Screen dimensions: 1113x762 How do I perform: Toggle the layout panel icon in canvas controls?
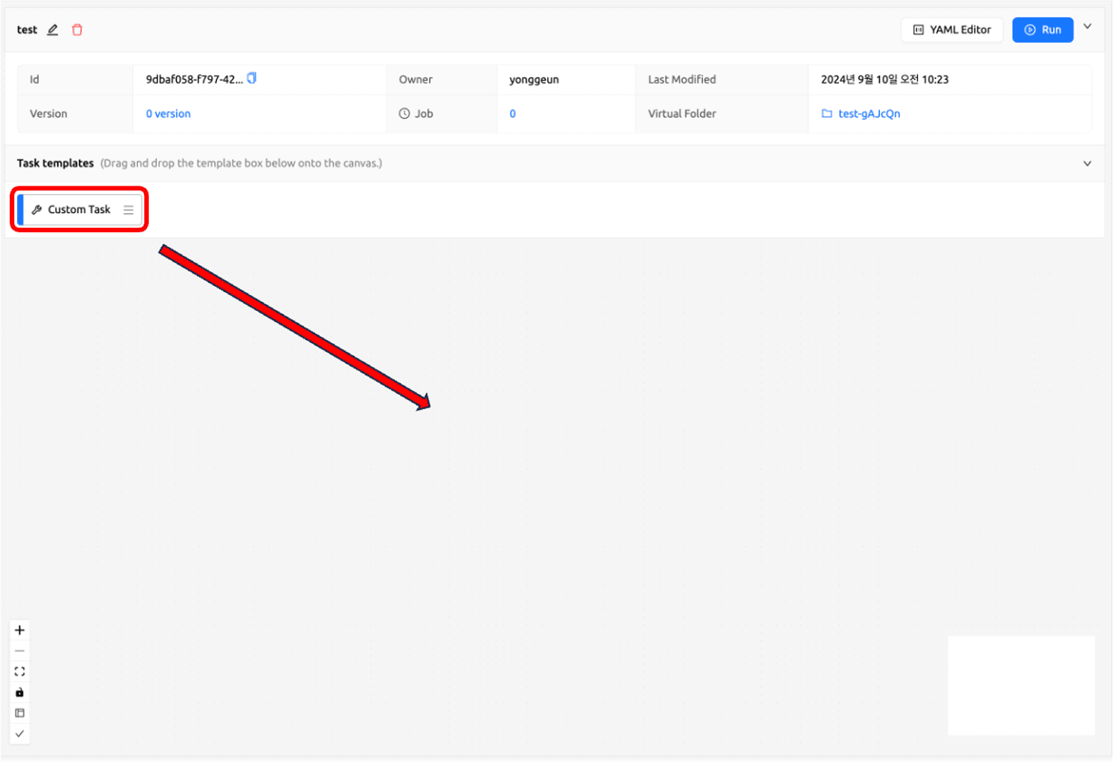pyautogui.click(x=20, y=713)
